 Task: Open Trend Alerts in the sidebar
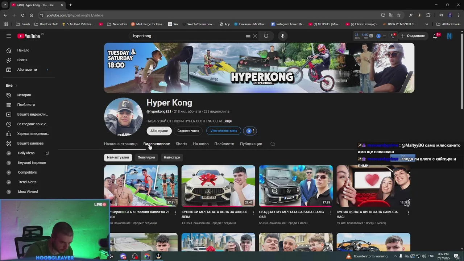[x=28, y=182]
